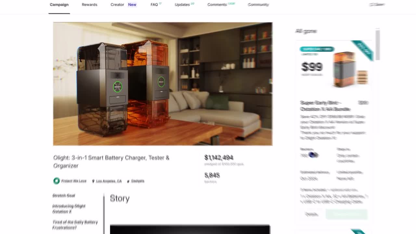The height and width of the screenshot is (234, 416).
Task: Click the green Olight logo on orange charger
Action: (162, 82)
